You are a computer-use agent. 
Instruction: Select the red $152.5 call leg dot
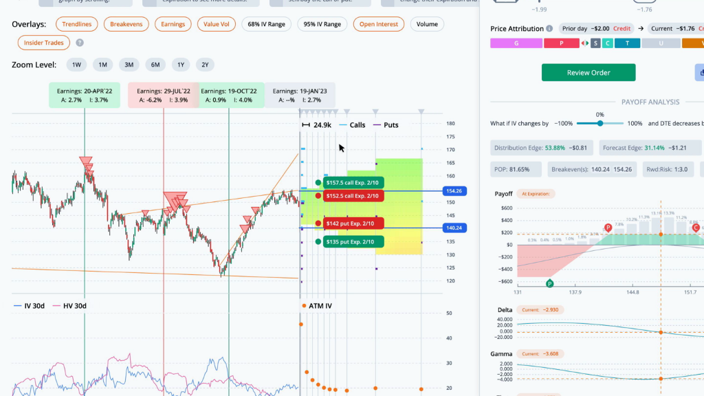[x=318, y=196]
